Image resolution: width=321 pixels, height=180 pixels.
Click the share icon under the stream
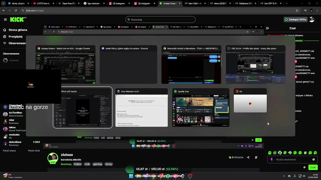tap(248, 157)
